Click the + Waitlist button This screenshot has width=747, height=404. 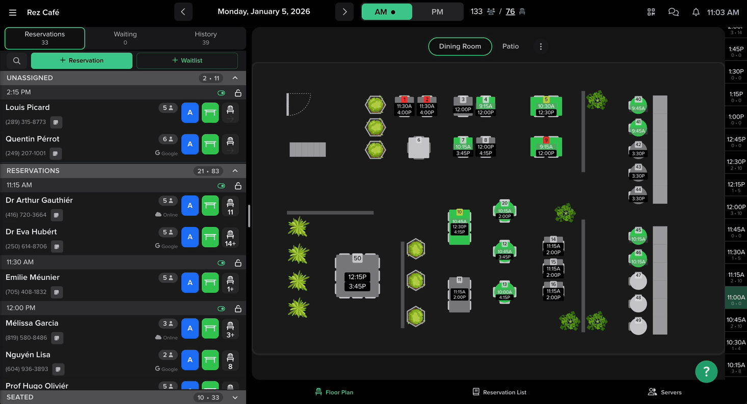pos(187,61)
